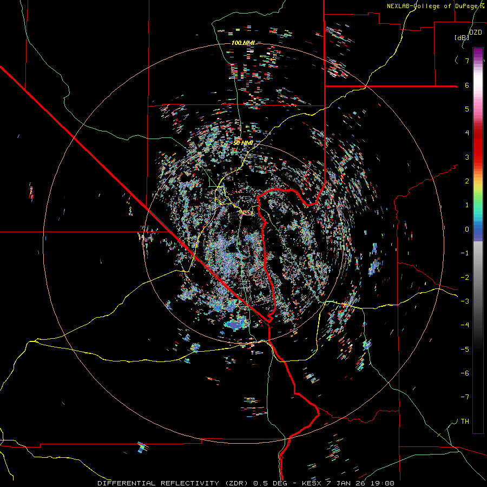Click the 100 NMI range ring label
Viewport: 487px width, 487px height.
(x=243, y=43)
